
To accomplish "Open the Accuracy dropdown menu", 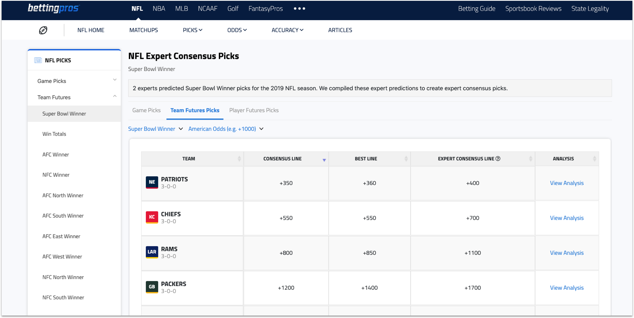I will [287, 30].
